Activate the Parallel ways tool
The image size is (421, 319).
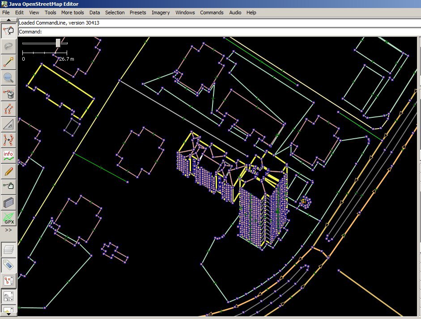tap(9, 109)
